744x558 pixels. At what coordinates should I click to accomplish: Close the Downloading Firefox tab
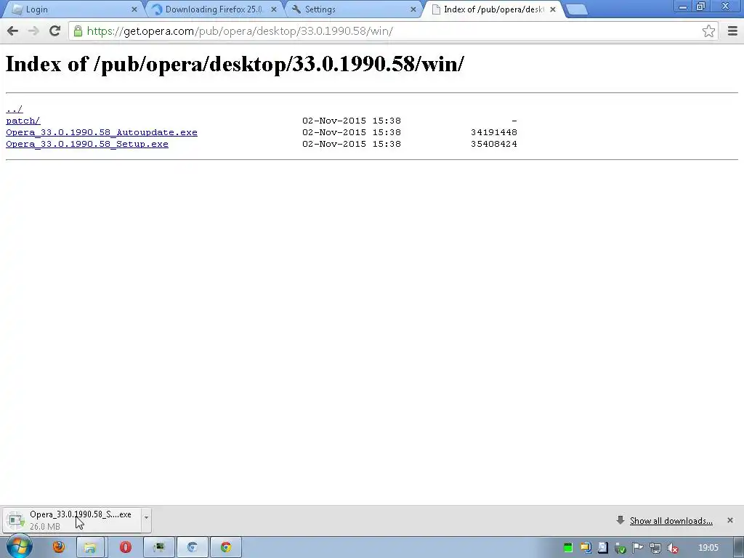click(x=273, y=9)
